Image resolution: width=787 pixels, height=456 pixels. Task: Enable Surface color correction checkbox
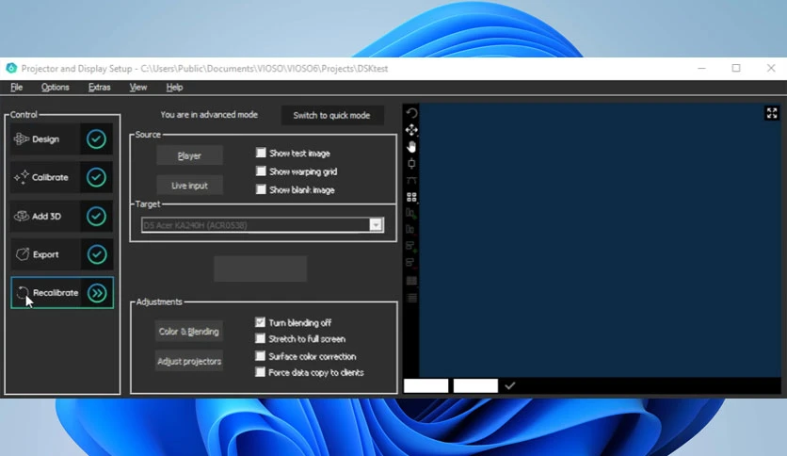pos(260,356)
